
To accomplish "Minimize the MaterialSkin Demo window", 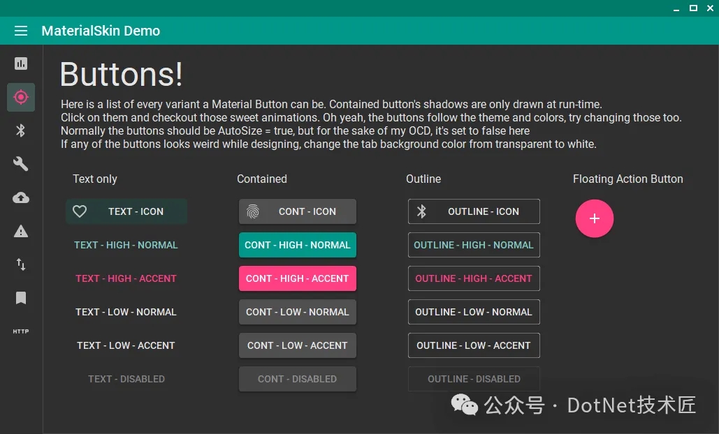I will (676, 8).
